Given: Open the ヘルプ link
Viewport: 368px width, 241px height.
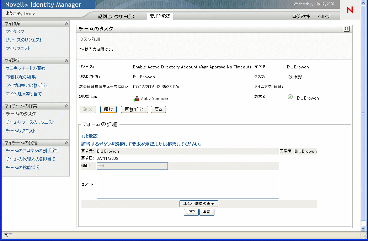Looking at the screenshot, I should pos(324,16).
